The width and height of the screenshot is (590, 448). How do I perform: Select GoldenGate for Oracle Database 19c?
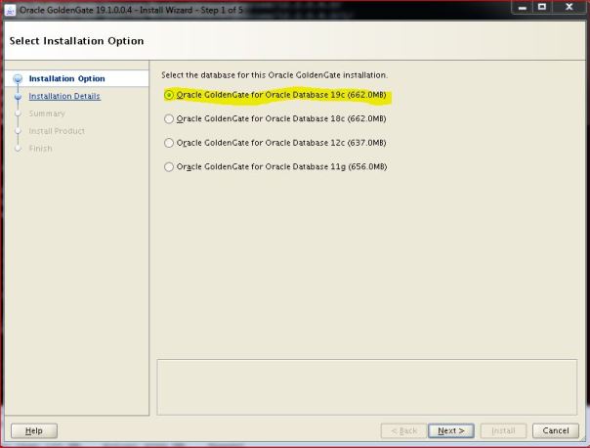click(x=169, y=95)
